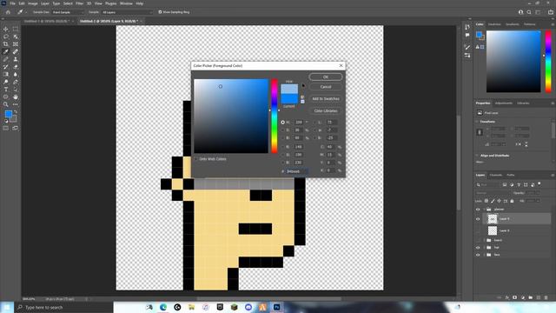Image resolution: width=556 pixels, height=313 pixels.
Task: Switch to the Channels tab
Action: click(496, 175)
